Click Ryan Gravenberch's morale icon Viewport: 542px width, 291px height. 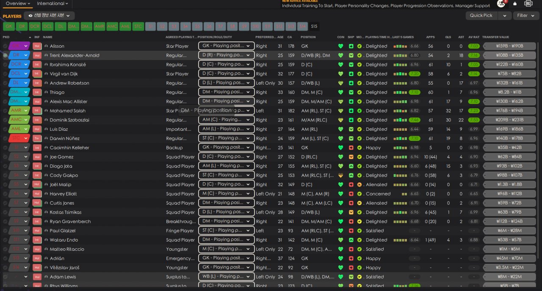coord(359,222)
